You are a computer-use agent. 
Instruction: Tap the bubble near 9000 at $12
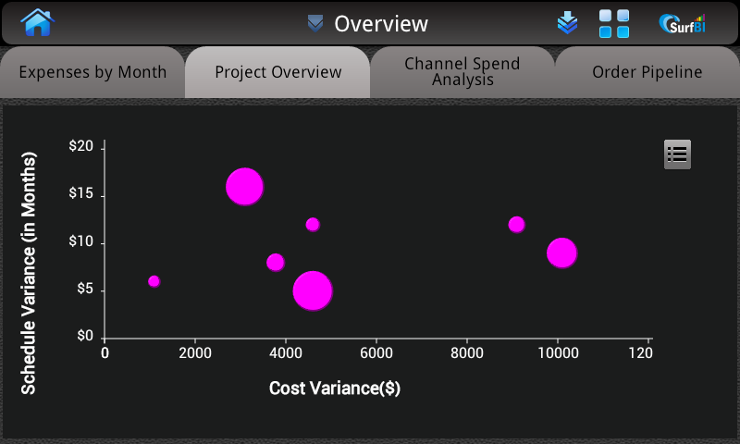pos(517,225)
